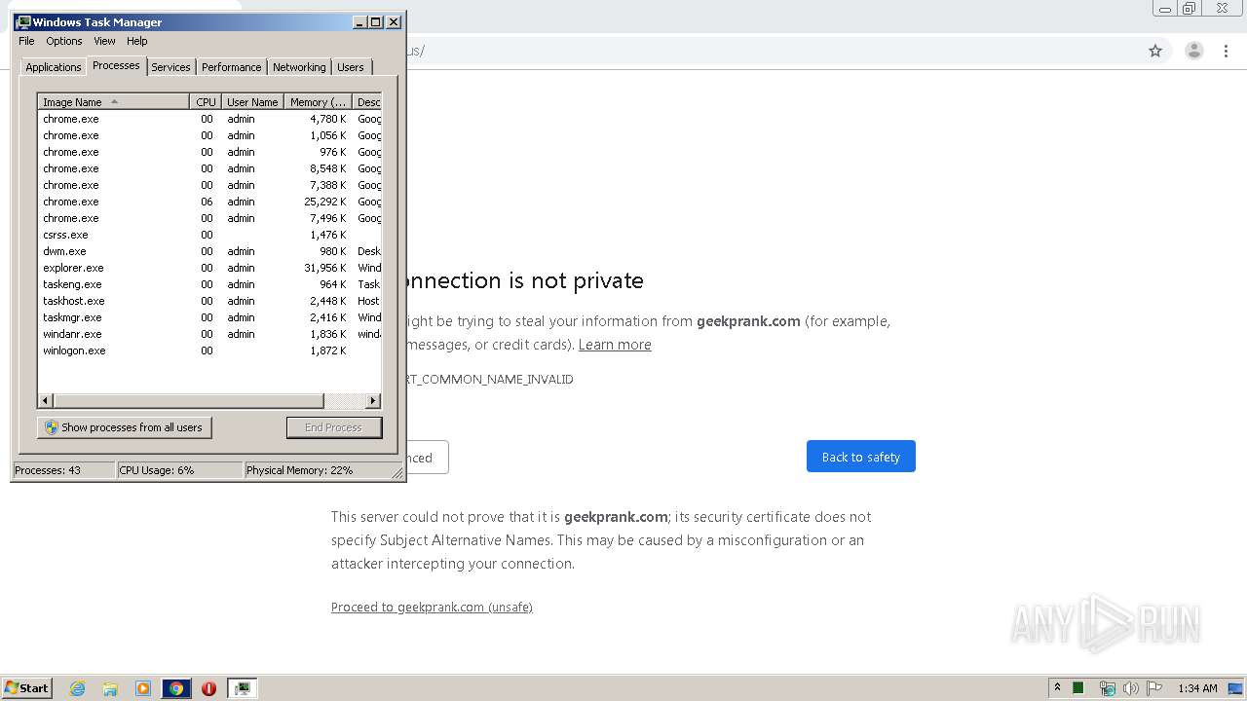The height and width of the screenshot is (701, 1247).
Task: Open the Opera taskbar icon
Action: 208,688
